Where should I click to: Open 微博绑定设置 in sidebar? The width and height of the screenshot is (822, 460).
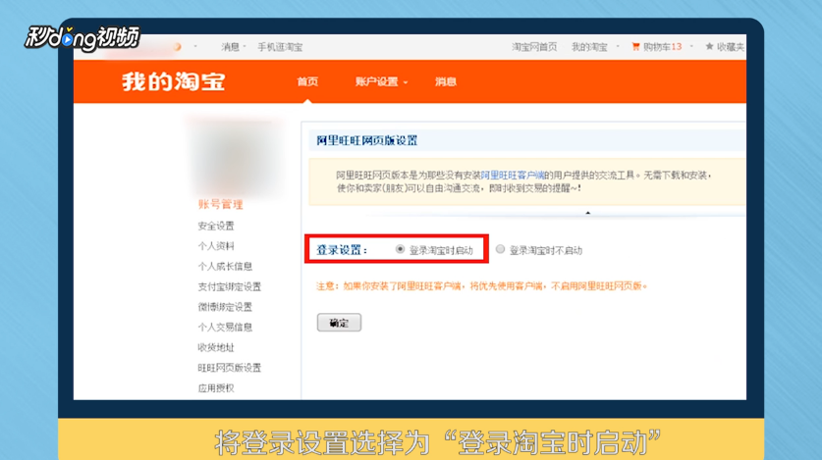pos(225,307)
